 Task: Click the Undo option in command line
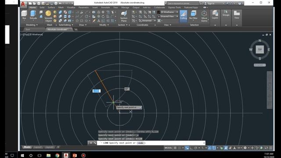(140, 143)
